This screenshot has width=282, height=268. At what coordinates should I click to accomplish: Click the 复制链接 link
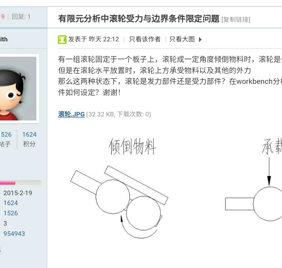tap(236, 19)
